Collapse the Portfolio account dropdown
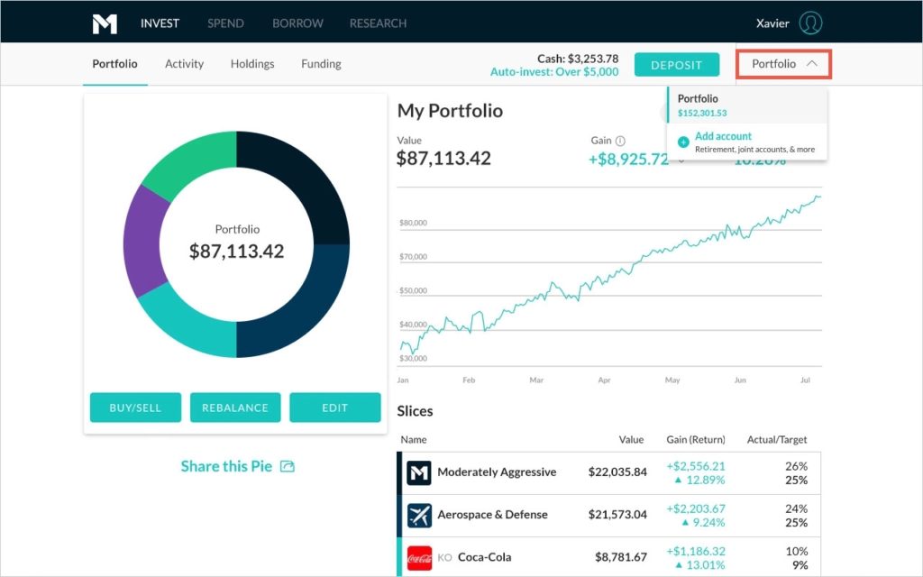 pos(784,64)
